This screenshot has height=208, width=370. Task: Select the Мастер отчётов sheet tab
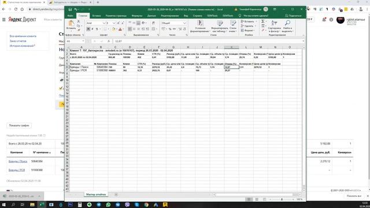coord(96,195)
